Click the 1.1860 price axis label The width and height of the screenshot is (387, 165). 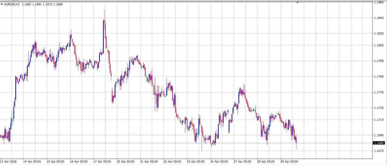pos(379,2)
